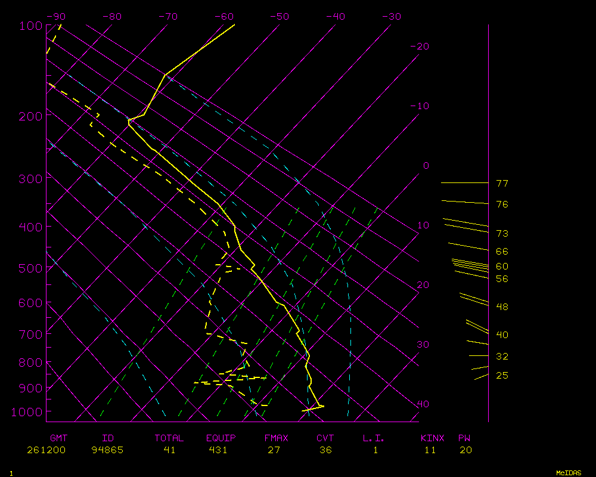Select the 0 degree isotherm label
The width and height of the screenshot is (596, 477).
point(426,166)
